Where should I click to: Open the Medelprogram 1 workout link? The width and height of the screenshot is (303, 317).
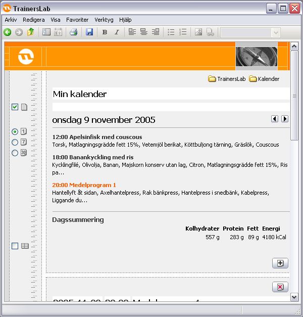pos(84,185)
